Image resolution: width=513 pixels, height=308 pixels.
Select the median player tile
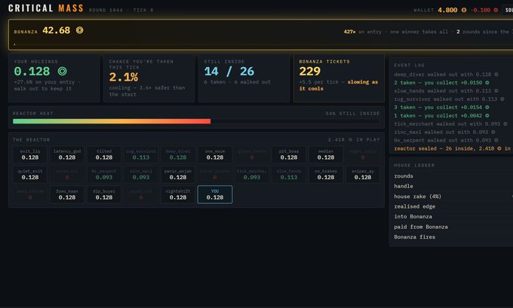pyautogui.click(x=326, y=154)
